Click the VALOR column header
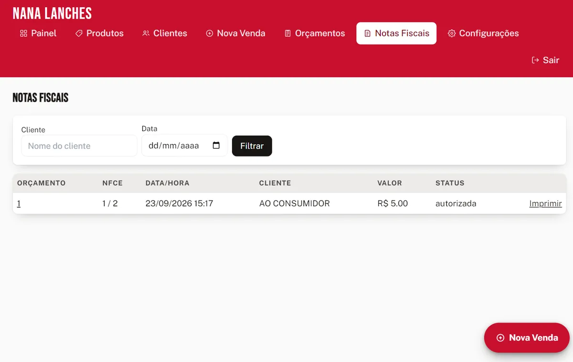The width and height of the screenshot is (573, 362). click(390, 183)
